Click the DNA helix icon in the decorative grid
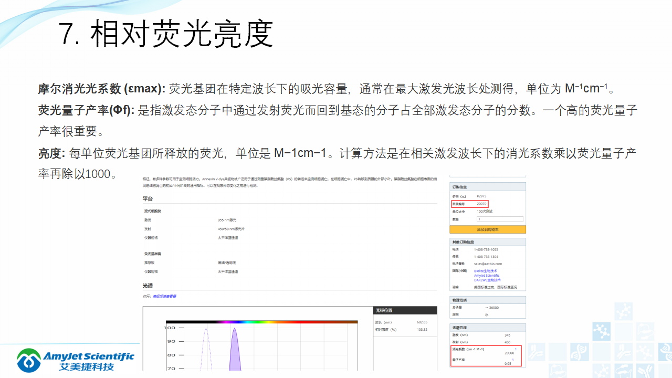This screenshot has width=672, height=378. 580,352
